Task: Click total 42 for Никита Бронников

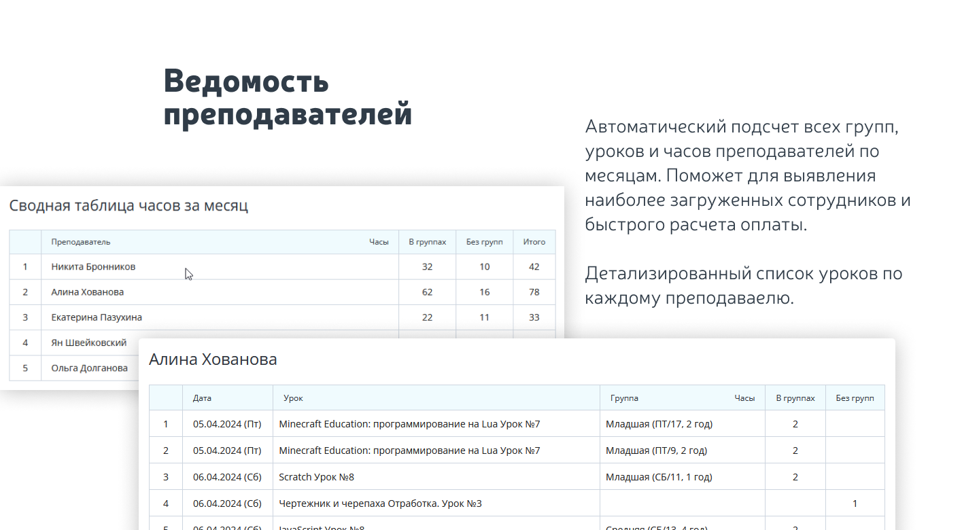Action: pyautogui.click(x=534, y=267)
